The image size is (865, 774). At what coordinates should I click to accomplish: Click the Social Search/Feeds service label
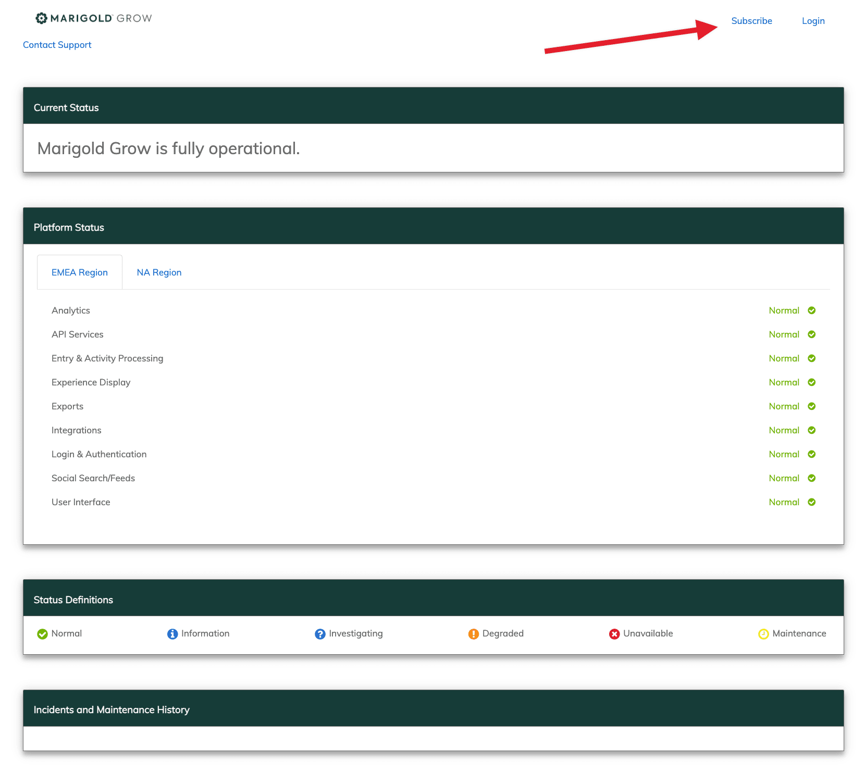[93, 478]
